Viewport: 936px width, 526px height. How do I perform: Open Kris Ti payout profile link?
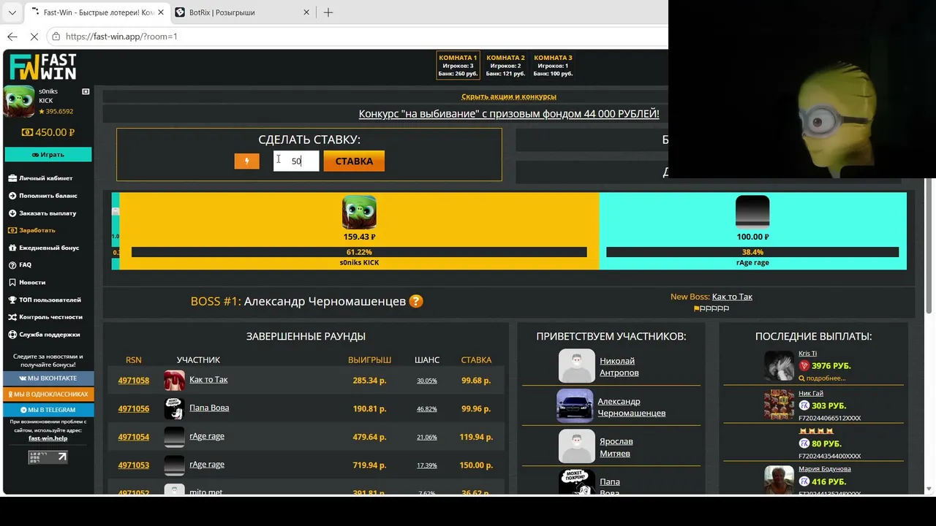click(807, 354)
